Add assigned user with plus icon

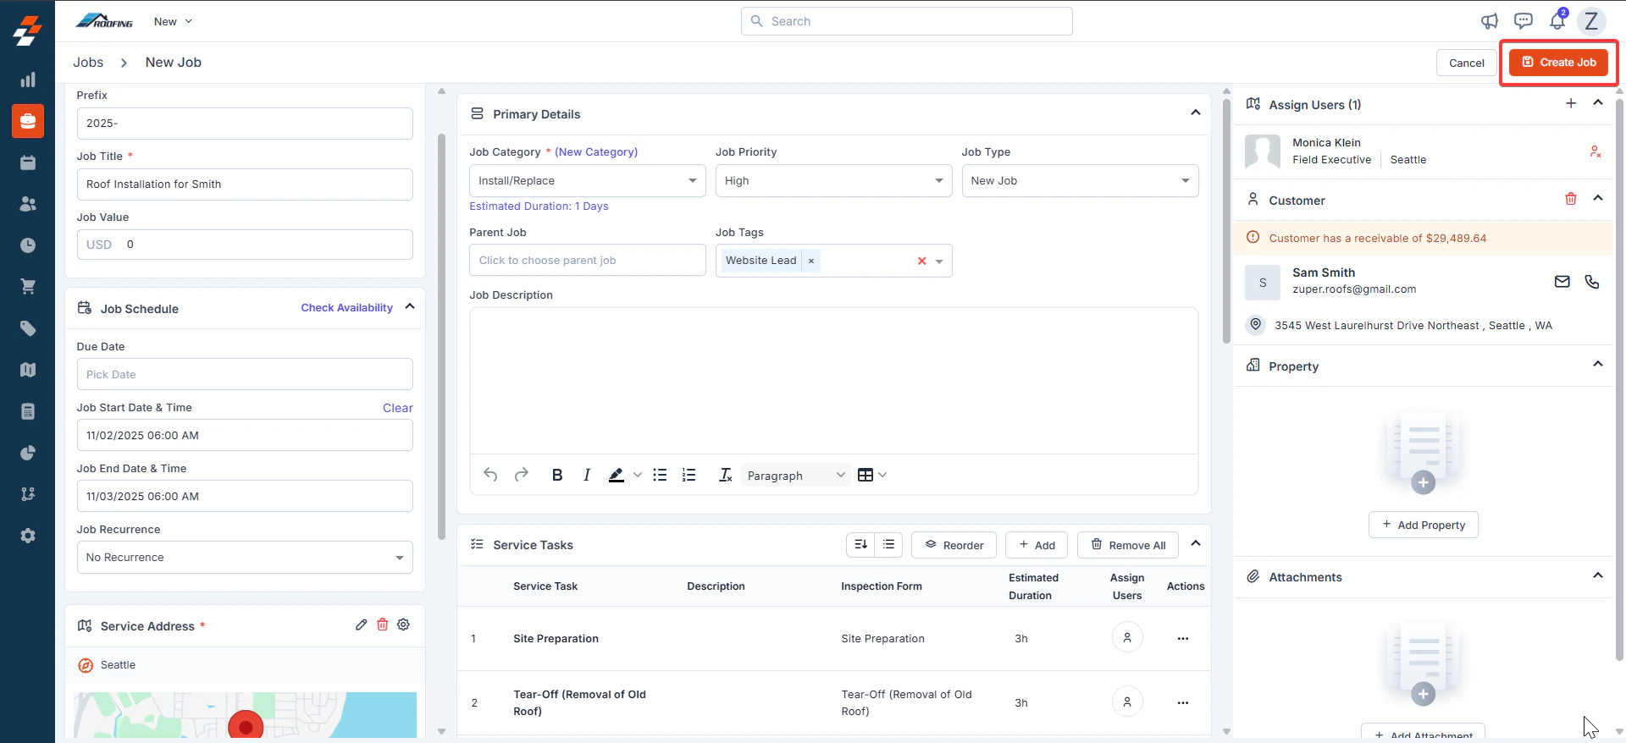[1571, 103]
